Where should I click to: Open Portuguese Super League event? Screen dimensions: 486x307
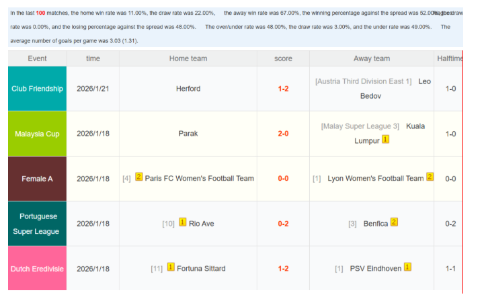point(37,224)
